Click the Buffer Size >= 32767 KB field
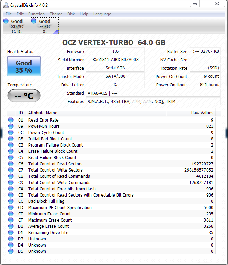Image resolution: width=228 pixels, height=265 pixels. 205,51
